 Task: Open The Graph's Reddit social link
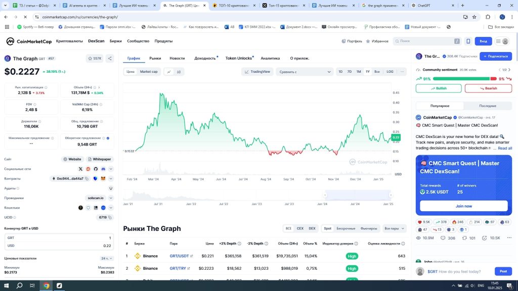[x=88, y=169]
